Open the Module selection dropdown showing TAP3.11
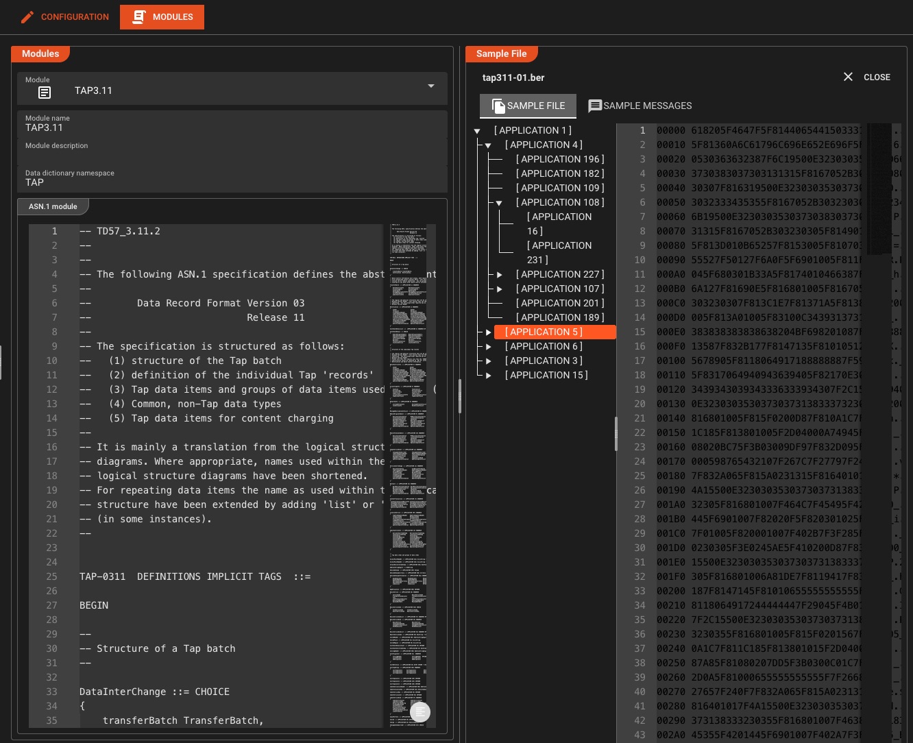The image size is (913, 743). 430,86
